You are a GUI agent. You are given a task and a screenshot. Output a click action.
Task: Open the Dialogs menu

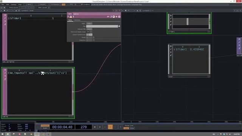click(x=14, y=5)
